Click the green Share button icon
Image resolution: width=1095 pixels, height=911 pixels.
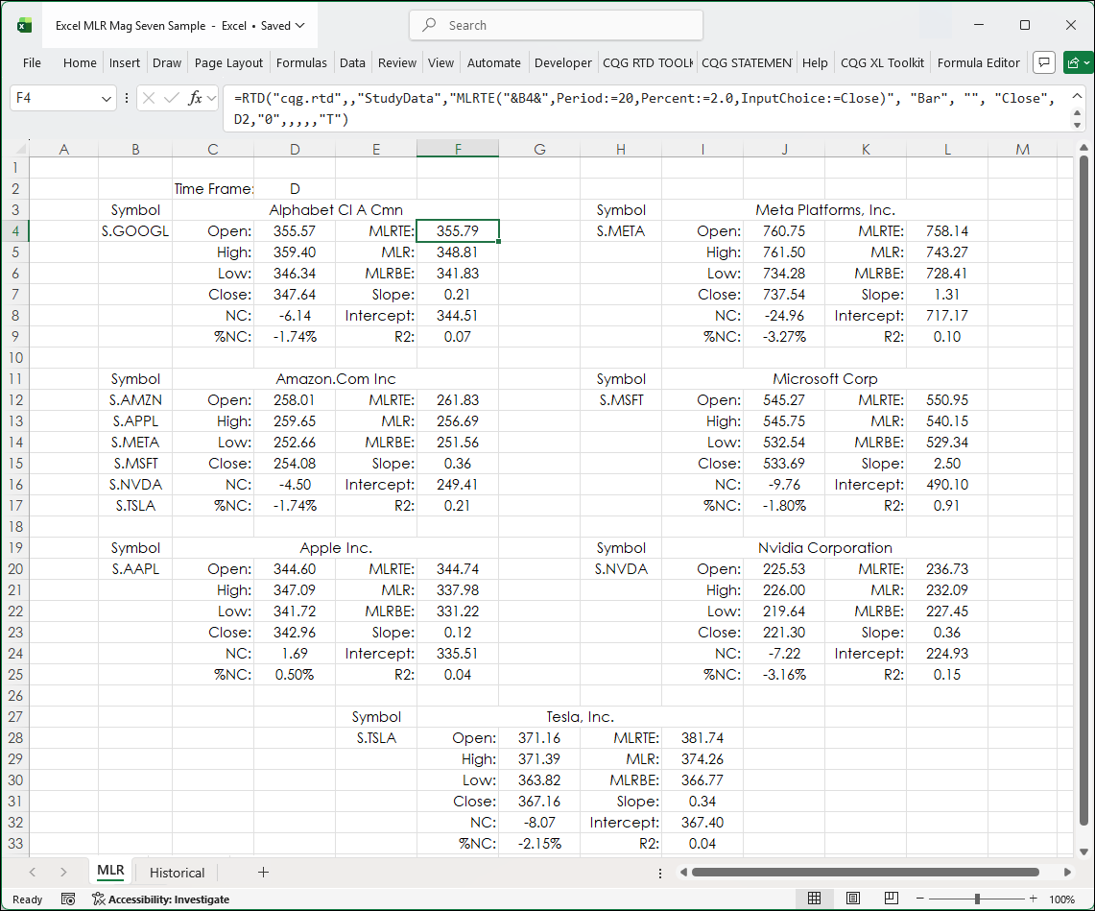tap(1077, 62)
